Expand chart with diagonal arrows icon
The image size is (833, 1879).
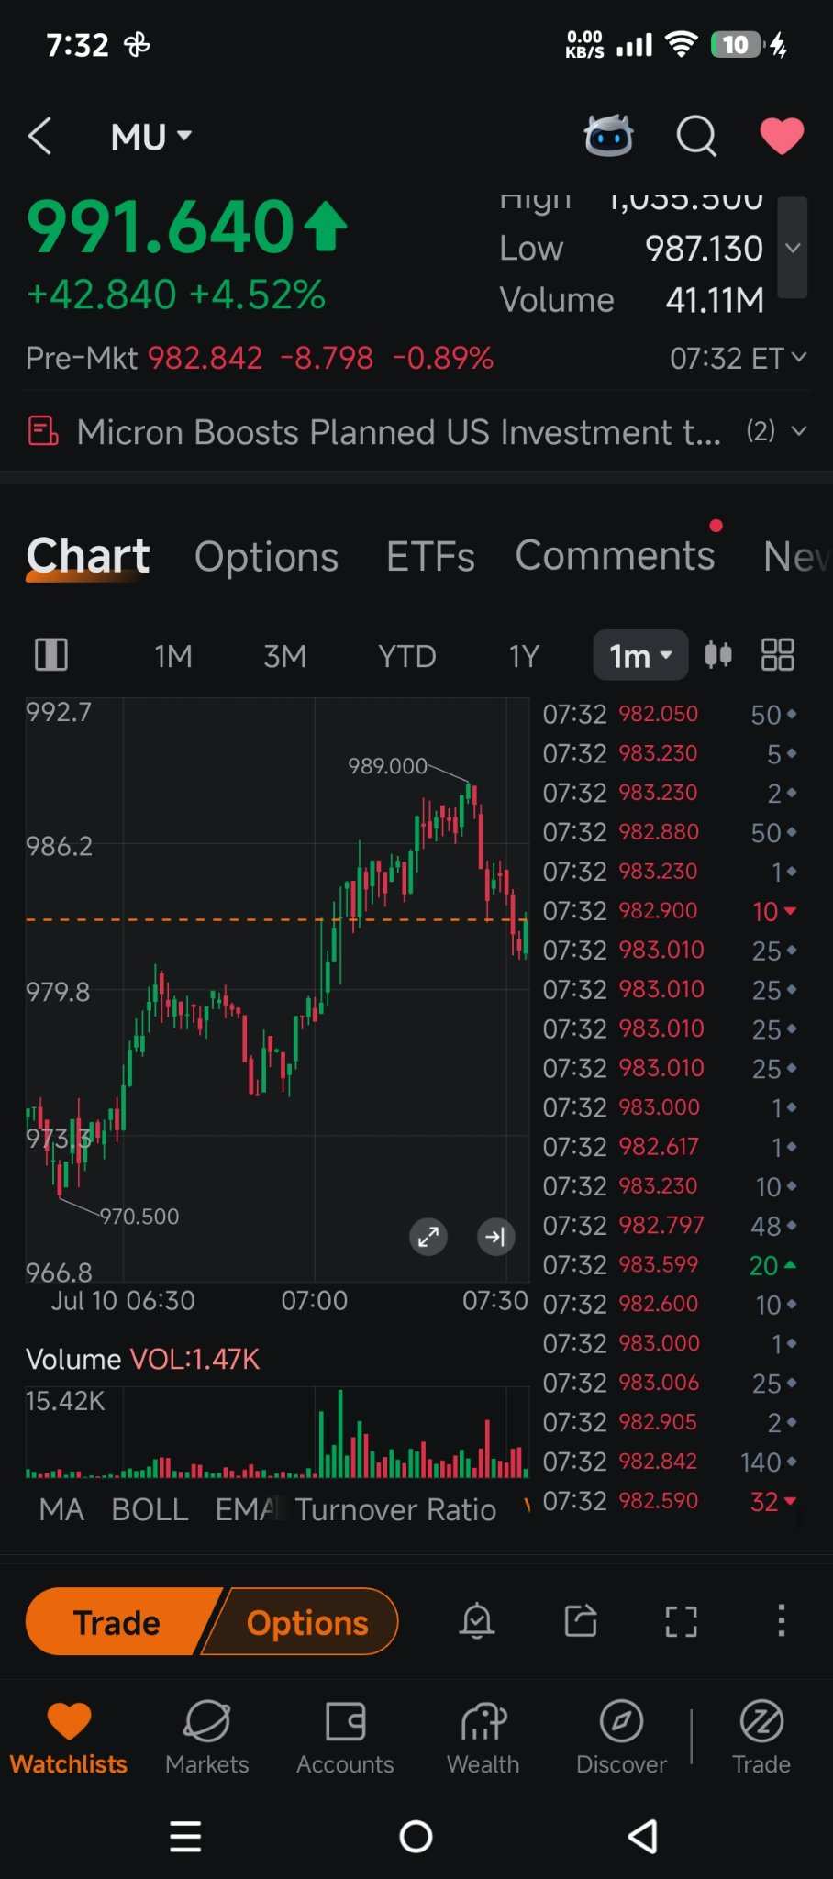point(428,1237)
